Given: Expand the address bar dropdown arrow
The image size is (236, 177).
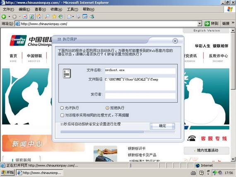Looking at the screenshot, I should click(x=200, y=24).
